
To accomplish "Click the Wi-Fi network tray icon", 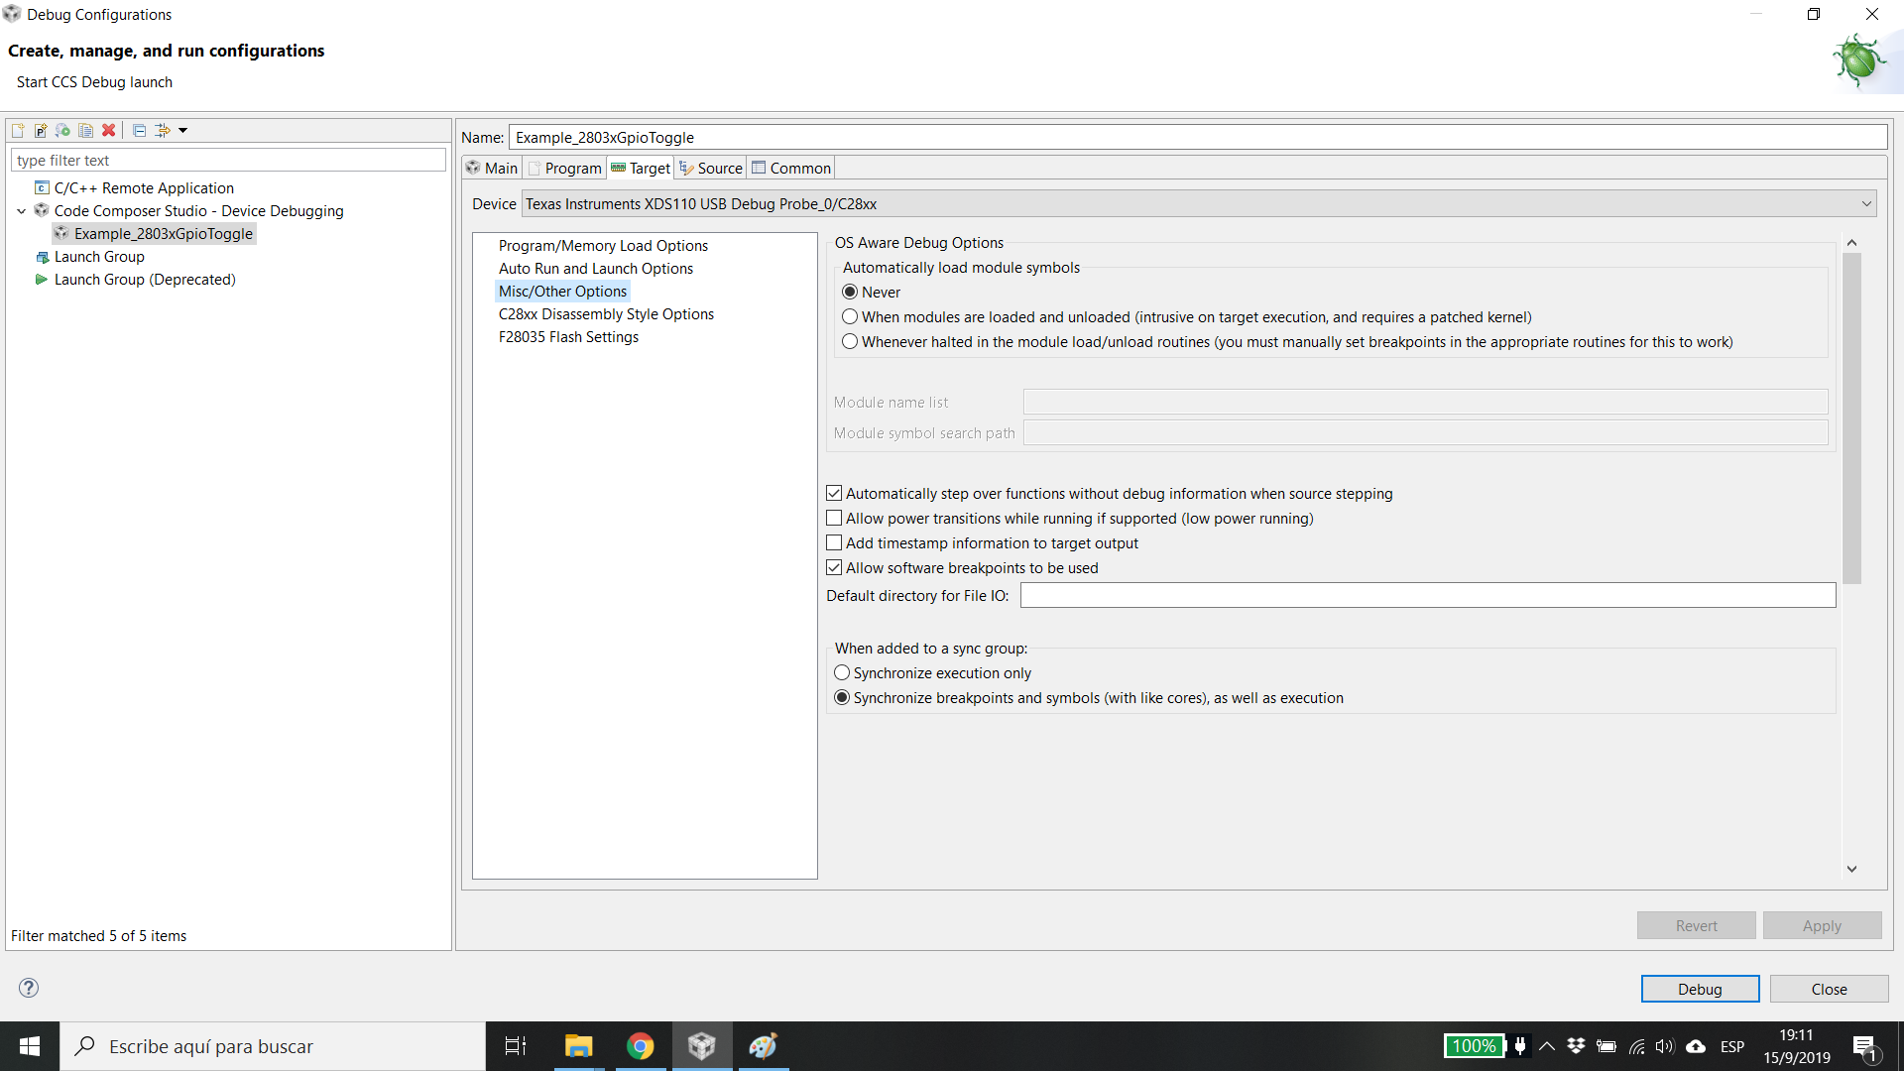I will pyautogui.click(x=1637, y=1046).
